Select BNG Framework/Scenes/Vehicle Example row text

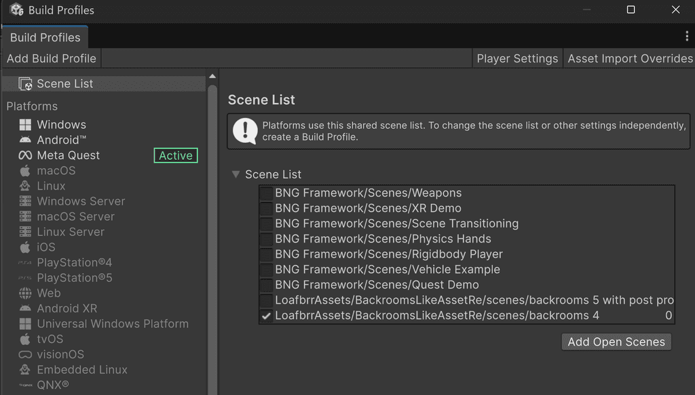pos(388,270)
